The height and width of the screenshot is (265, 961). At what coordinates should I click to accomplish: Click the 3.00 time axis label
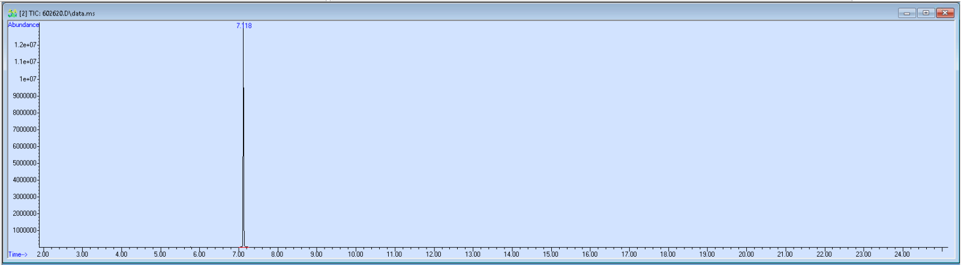(x=82, y=254)
